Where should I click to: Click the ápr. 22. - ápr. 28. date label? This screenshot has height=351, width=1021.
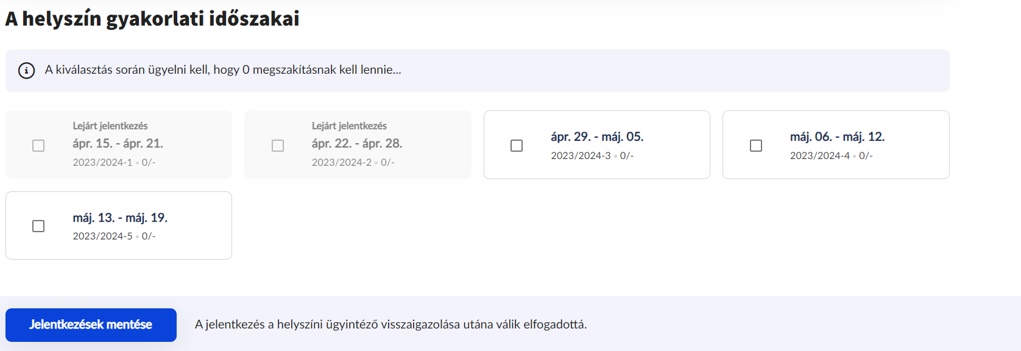pos(357,144)
